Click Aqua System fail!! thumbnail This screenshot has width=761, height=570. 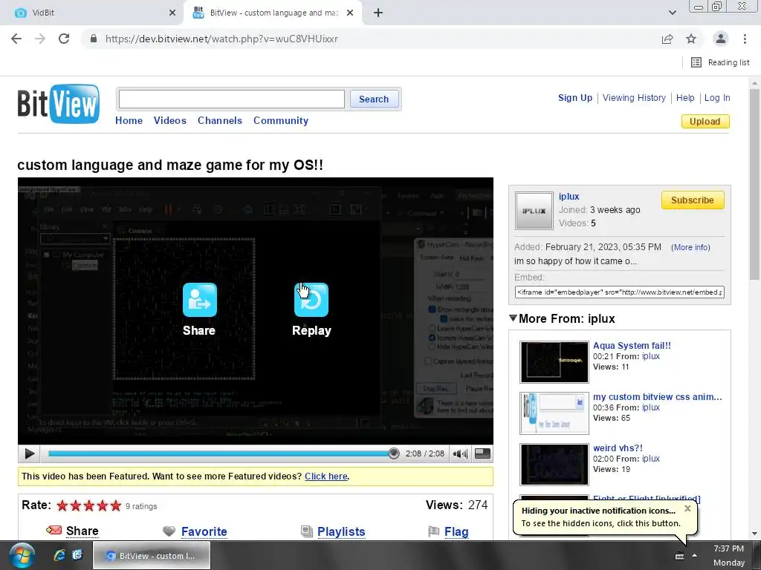tap(554, 362)
